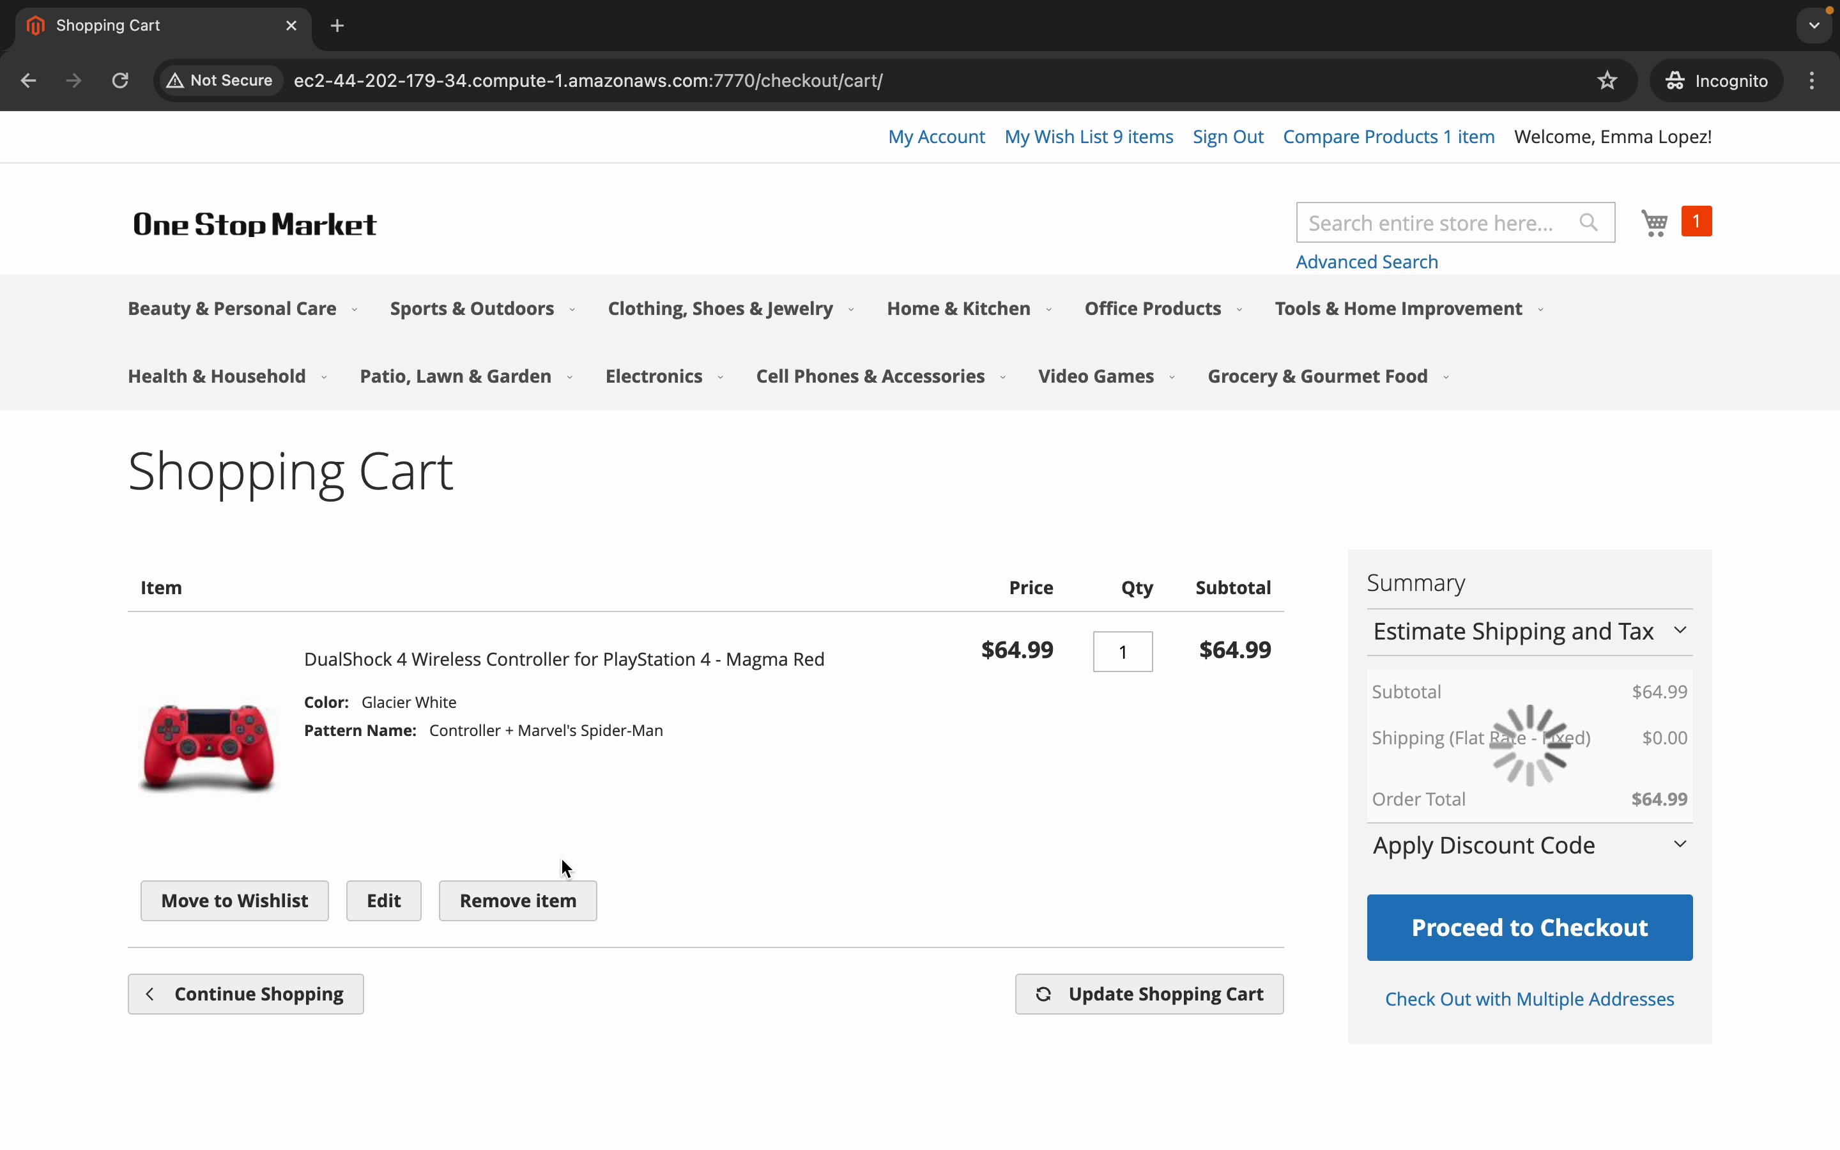Click Update Shopping Cart button
This screenshot has height=1150, width=1840.
pos(1148,994)
